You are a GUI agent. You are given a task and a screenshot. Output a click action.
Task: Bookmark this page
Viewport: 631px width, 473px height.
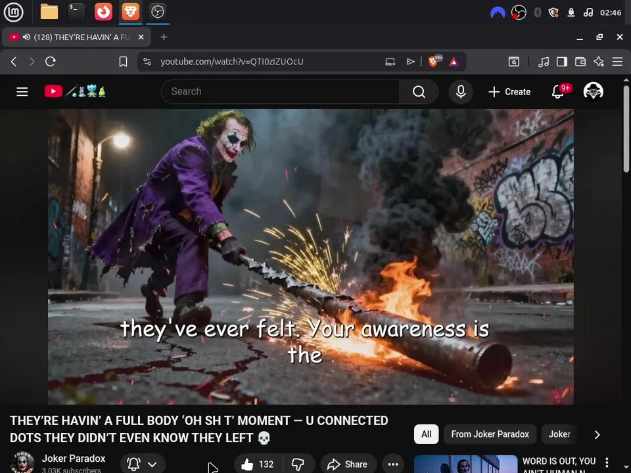point(123,62)
